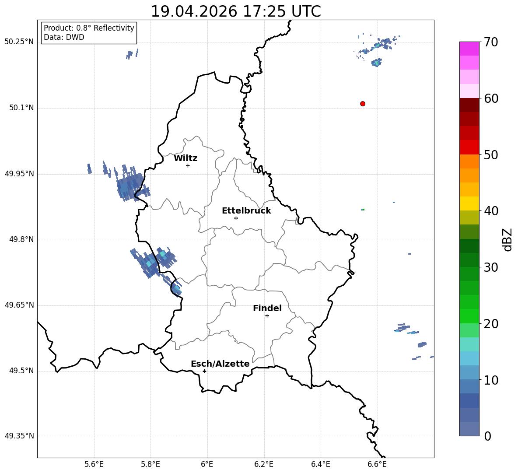518x473 pixels.
Task: Click the 6.2°E longitude tick label
Action: point(264,464)
